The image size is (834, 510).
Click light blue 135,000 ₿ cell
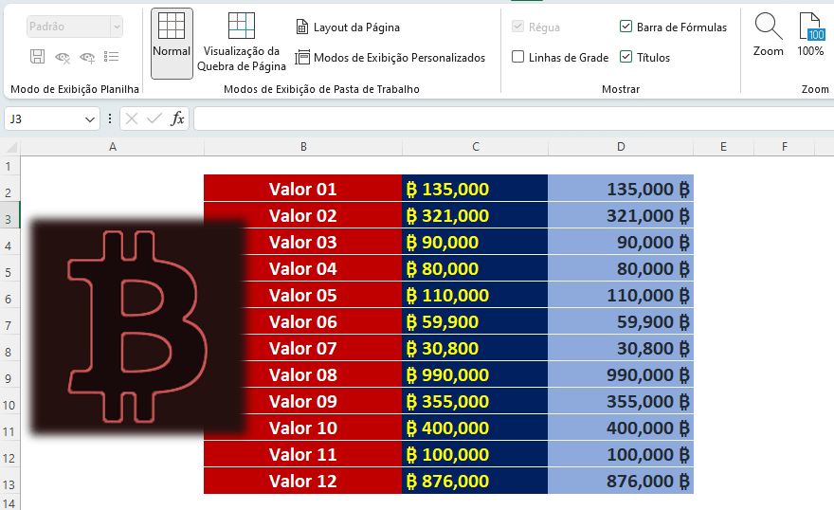(x=621, y=189)
